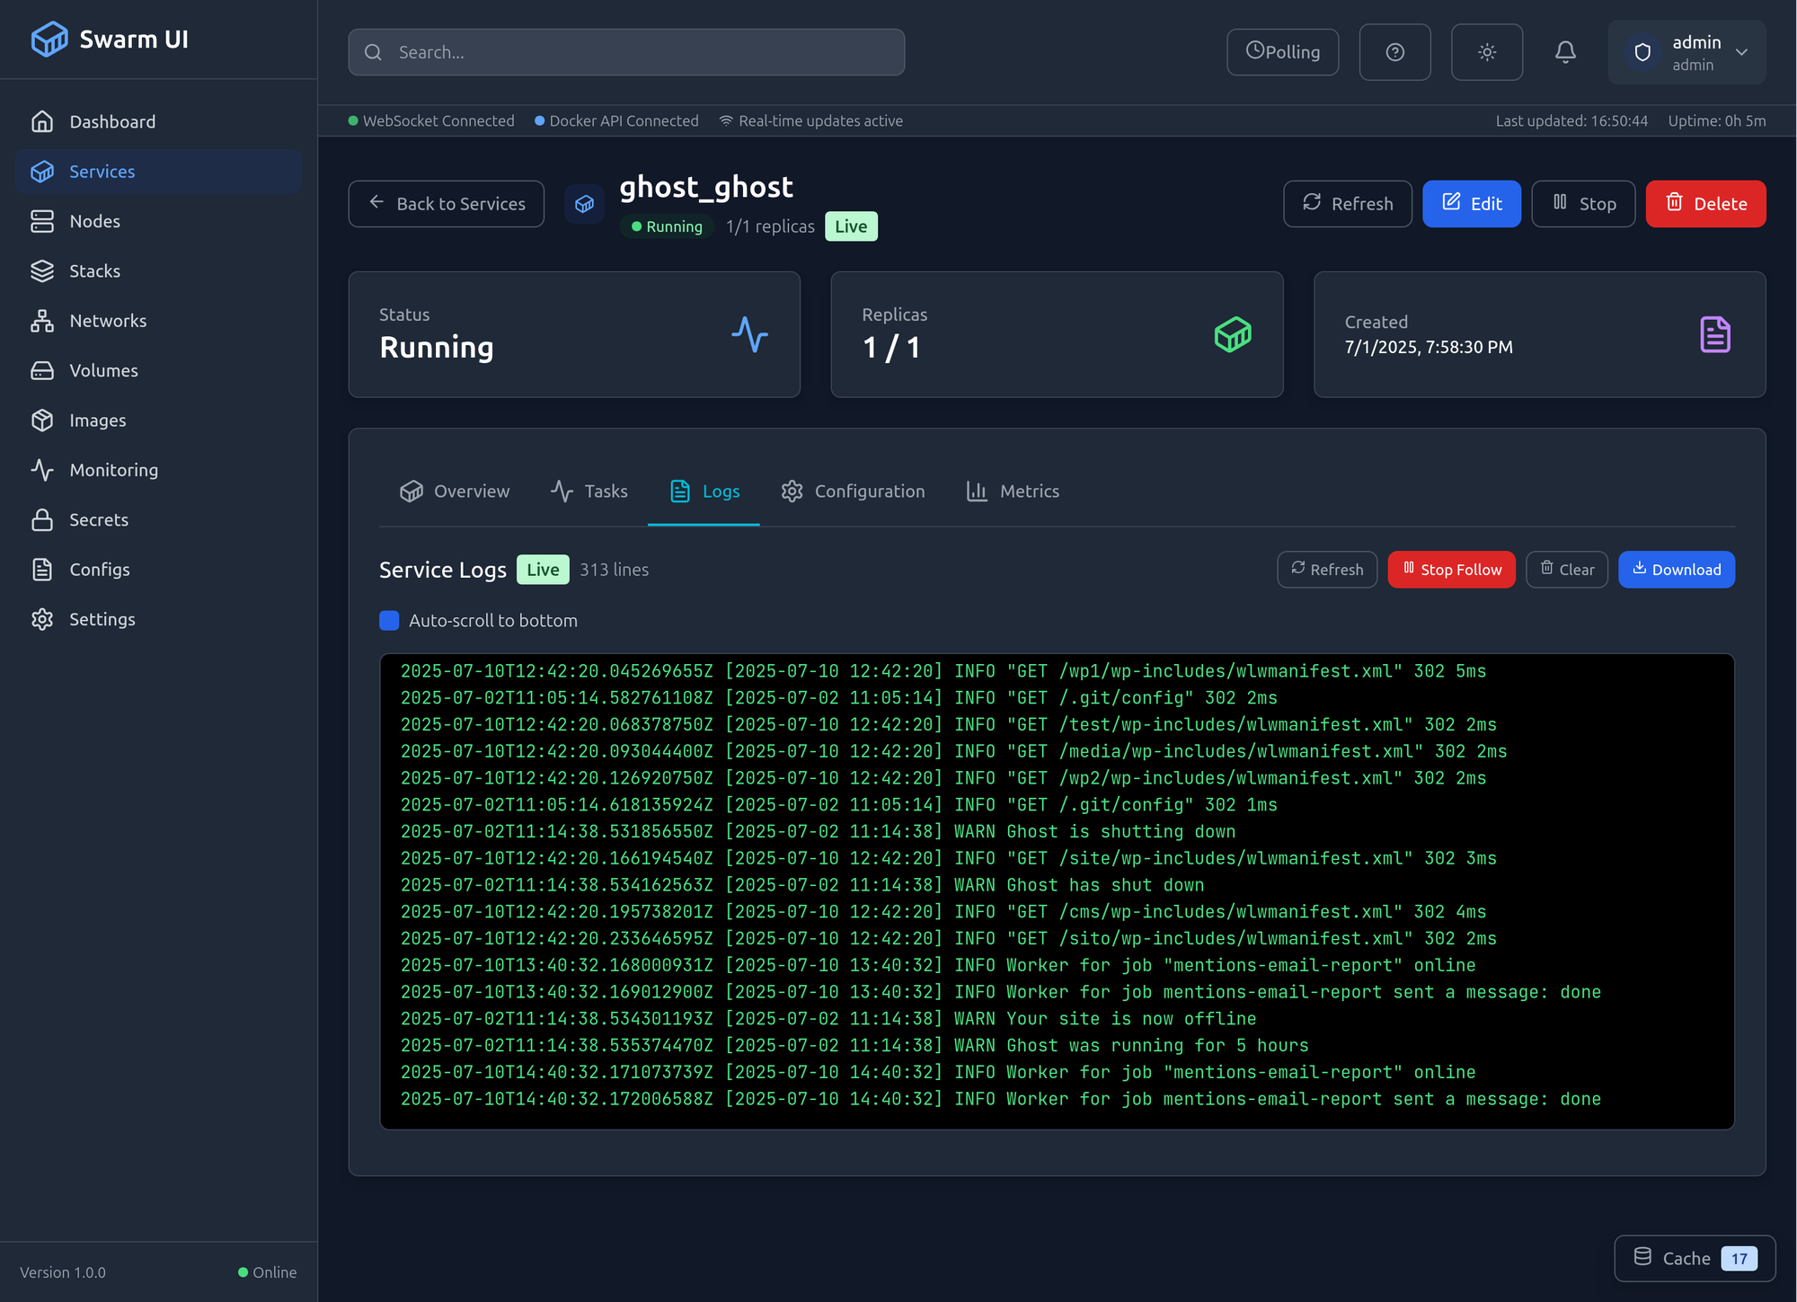Open notifications bell
Screen dimensions: 1797x1302
(x=1565, y=52)
